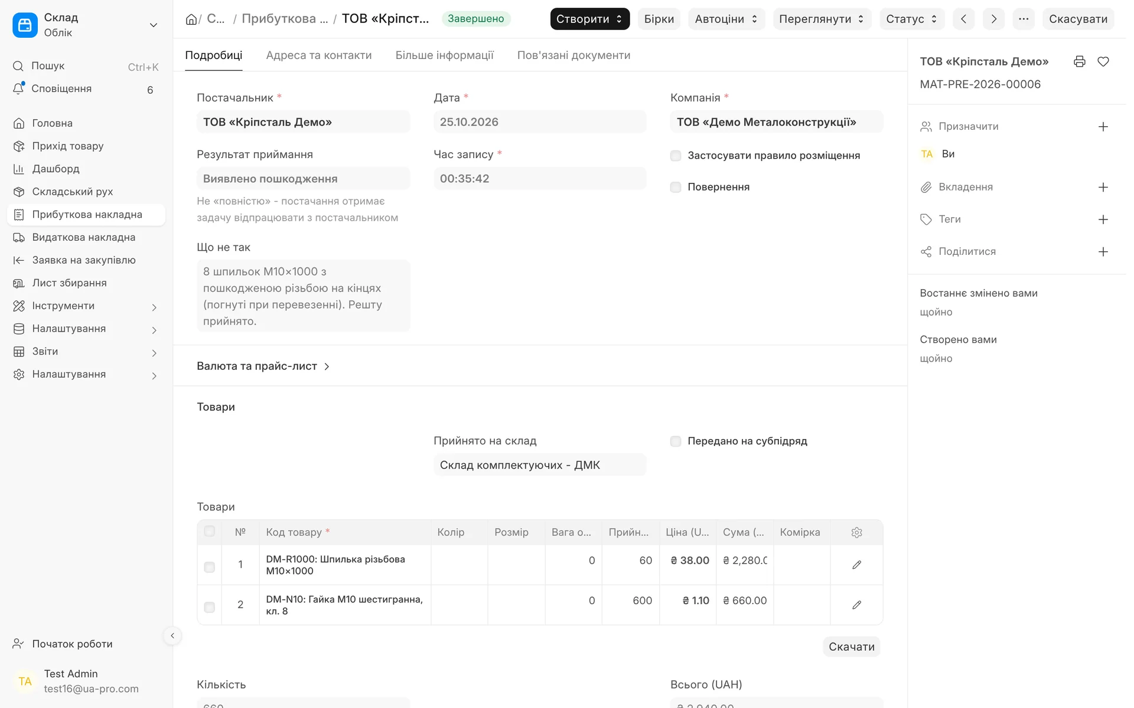Switch to Пов'язані документи tab
Image resolution: width=1134 pixels, height=708 pixels.
click(574, 55)
